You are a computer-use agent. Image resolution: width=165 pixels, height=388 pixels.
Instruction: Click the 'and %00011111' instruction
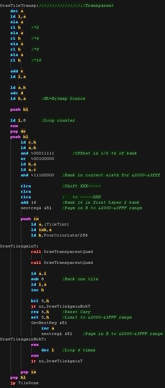37,153
